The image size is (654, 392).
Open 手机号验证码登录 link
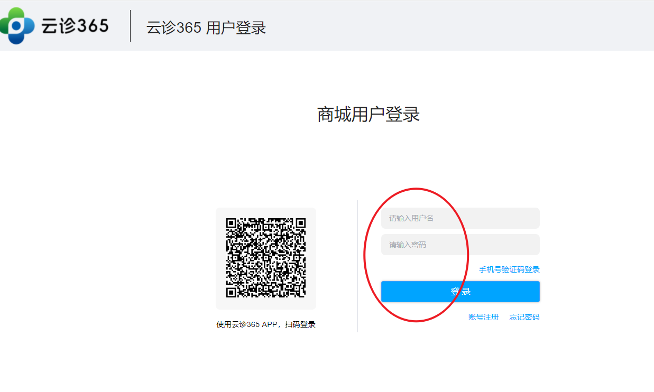(509, 269)
